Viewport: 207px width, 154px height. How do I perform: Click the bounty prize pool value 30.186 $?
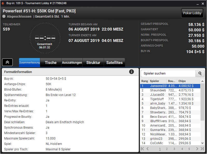196,41
